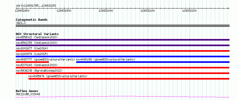The image size is (237, 100).
Task: Click ruler position 124932200
Action: point(189,11)
